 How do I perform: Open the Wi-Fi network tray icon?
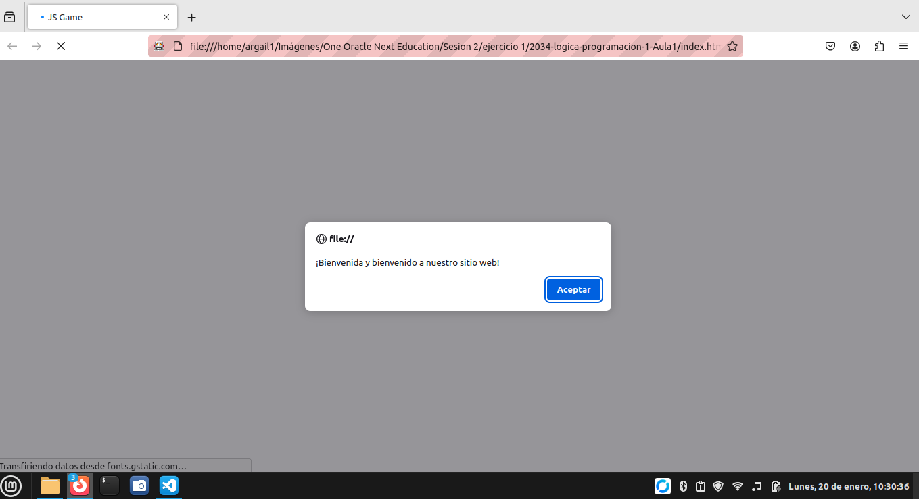[738, 486]
